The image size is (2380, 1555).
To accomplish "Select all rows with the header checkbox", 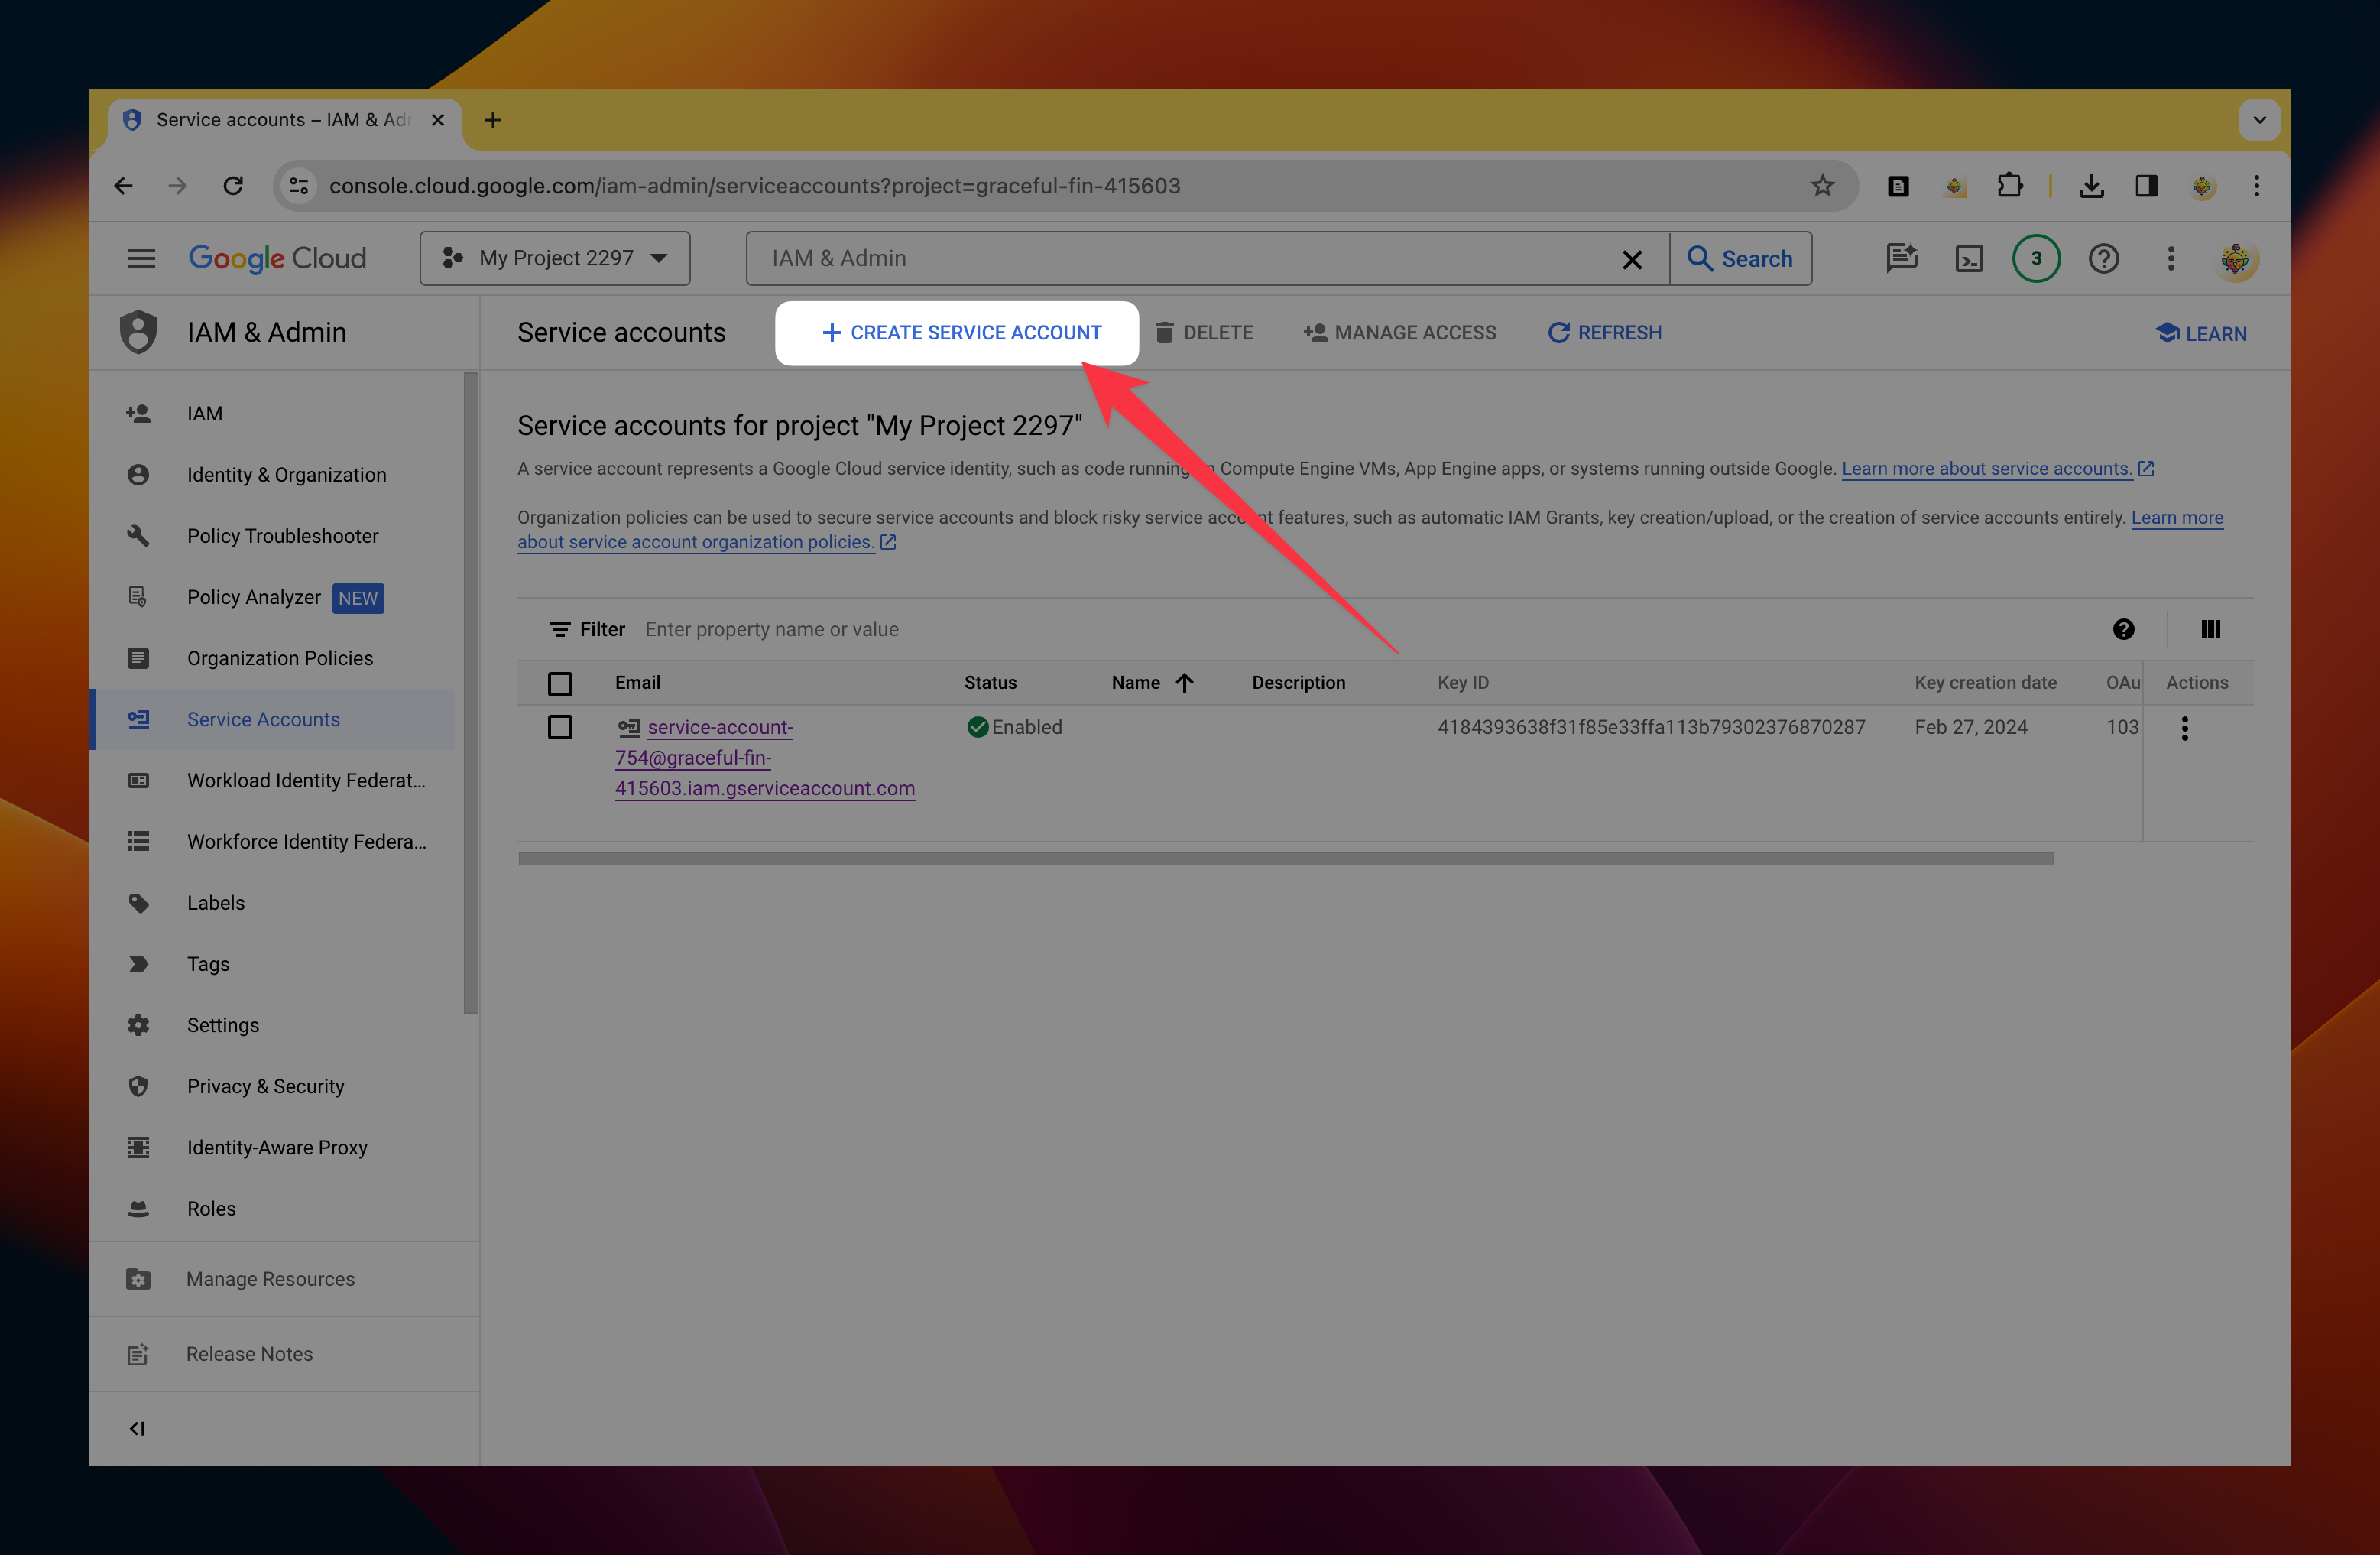I will point(560,683).
